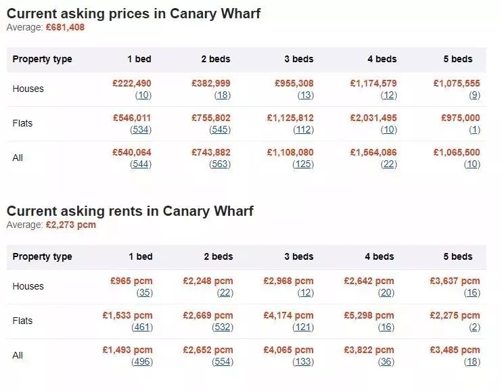Image resolution: width=502 pixels, height=391 pixels.
Task: Open the (16) five-bed houses to rent link
Action: pos(472,293)
